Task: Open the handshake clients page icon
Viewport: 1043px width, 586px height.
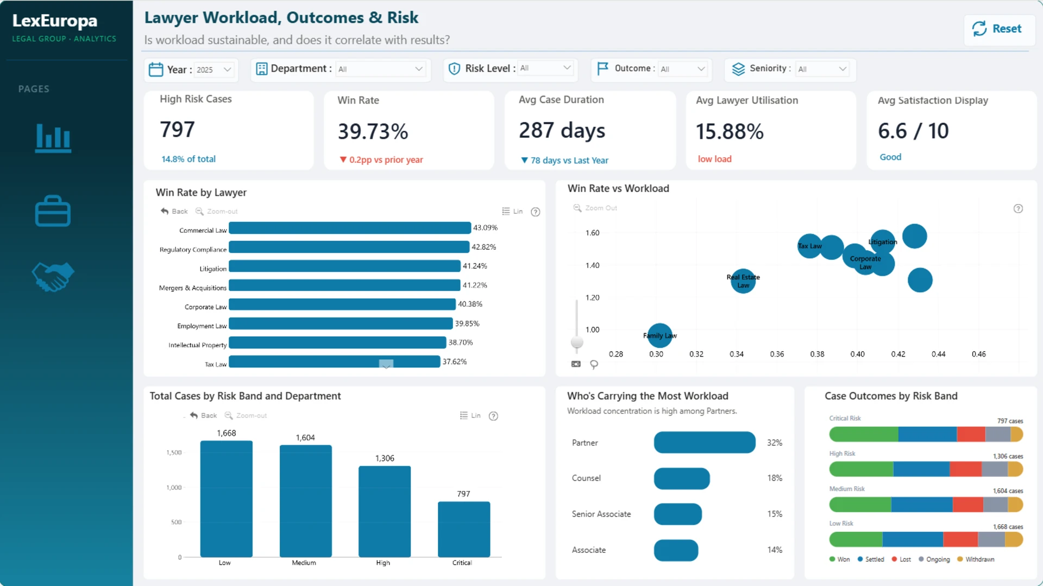Action: (53, 277)
